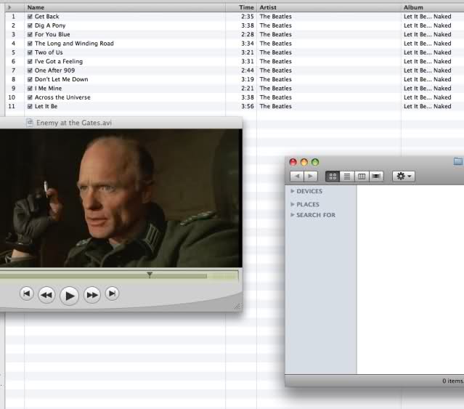Image resolution: width=464 pixels, height=409 pixels.
Task: Open the Finder action gear menu
Action: click(x=404, y=177)
